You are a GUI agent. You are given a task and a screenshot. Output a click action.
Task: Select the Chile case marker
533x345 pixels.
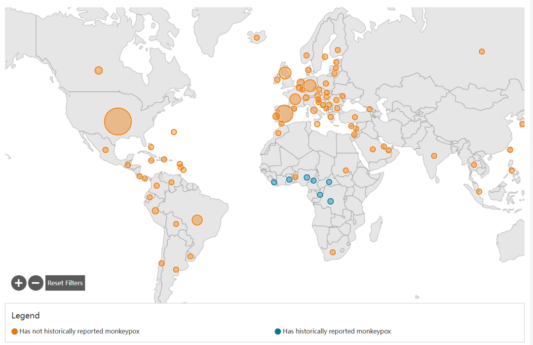click(x=161, y=263)
